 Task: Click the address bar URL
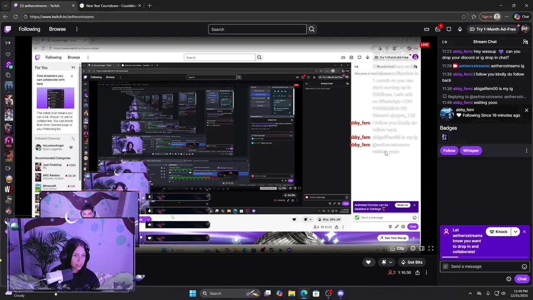(62, 17)
